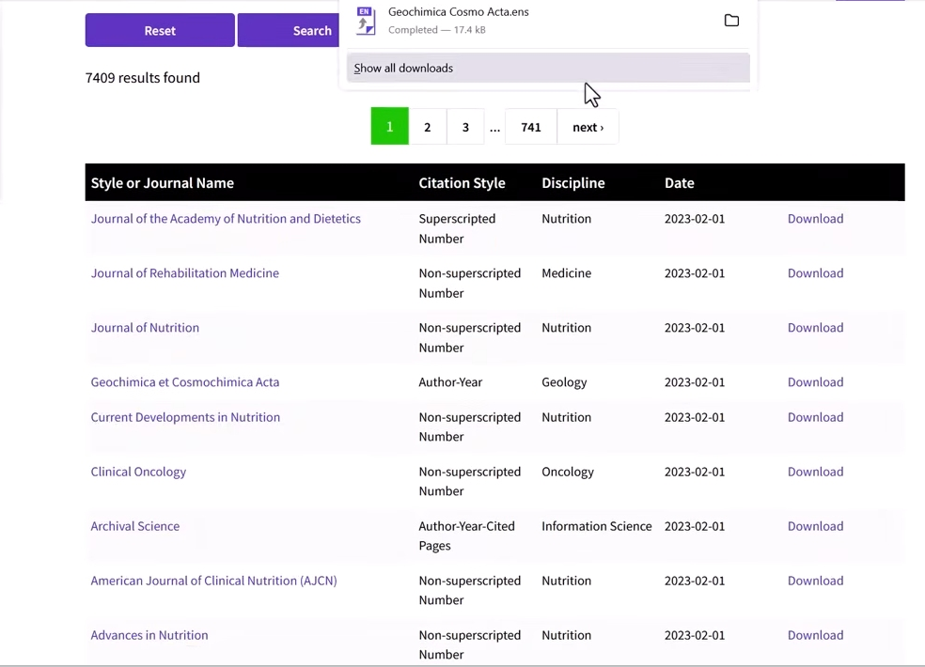Go to results page 2
This screenshot has height=667, width=925.
427,127
